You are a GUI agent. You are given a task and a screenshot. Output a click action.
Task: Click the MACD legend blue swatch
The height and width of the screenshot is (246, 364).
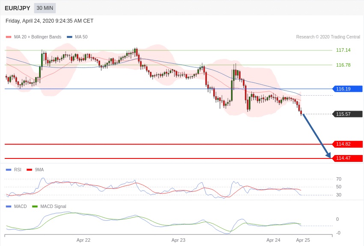tap(9, 206)
